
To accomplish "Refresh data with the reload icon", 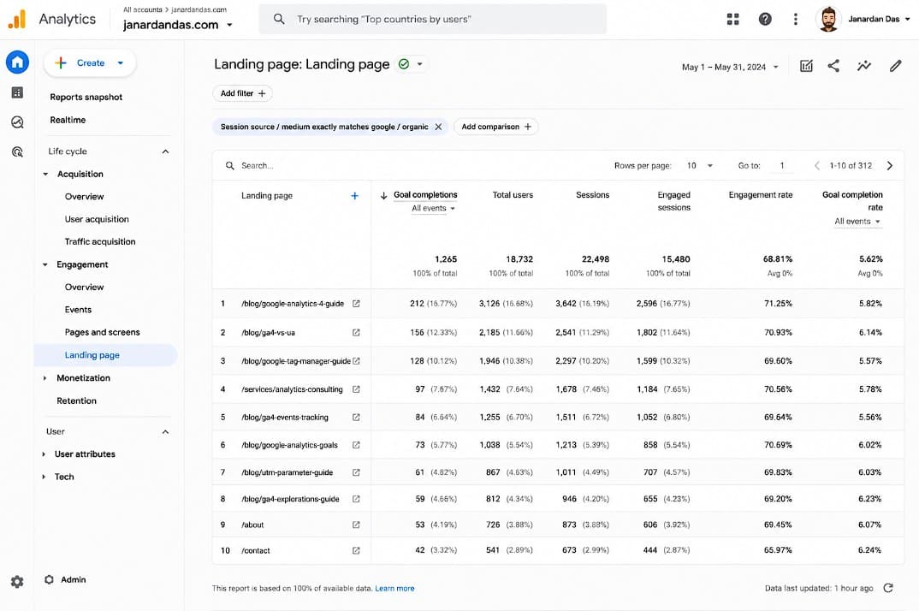I will [x=888, y=588].
